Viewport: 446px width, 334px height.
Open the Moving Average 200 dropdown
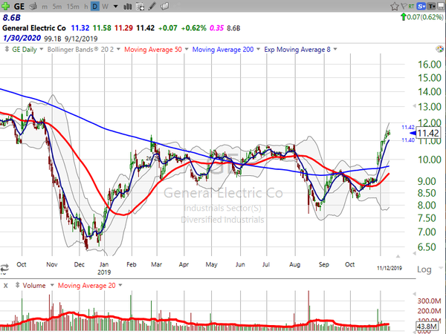(258, 49)
